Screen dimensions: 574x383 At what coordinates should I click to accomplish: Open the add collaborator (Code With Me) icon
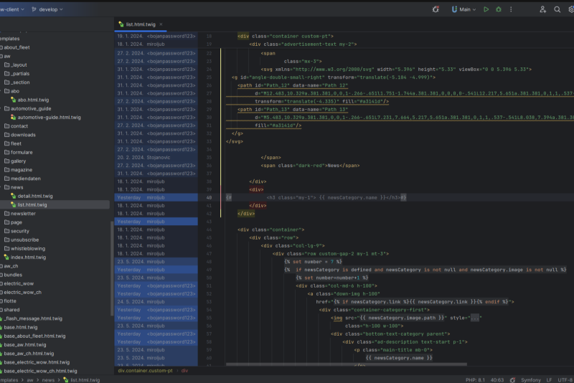coord(542,9)
